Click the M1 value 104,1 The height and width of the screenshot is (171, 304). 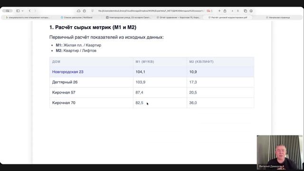pyautogui.click(x=141, y=72)
